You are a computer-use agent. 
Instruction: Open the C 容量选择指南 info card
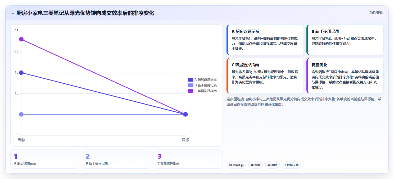tap(265, 76)
